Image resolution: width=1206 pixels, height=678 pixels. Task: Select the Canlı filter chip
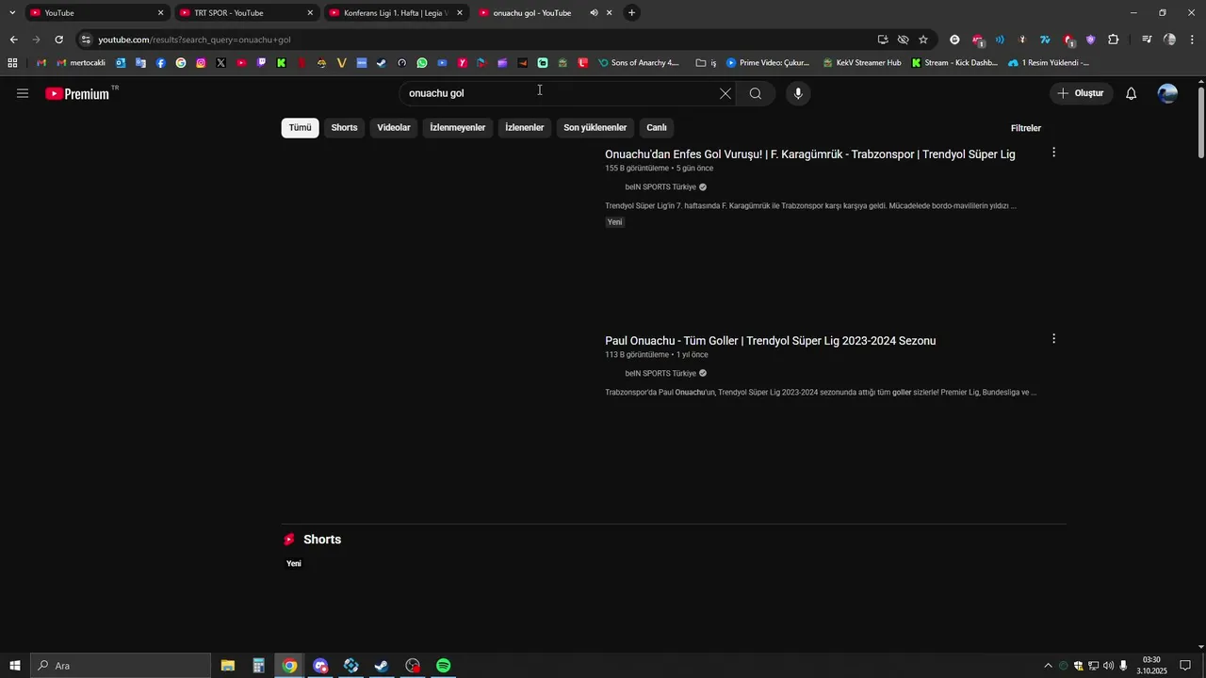pos(657,128)
